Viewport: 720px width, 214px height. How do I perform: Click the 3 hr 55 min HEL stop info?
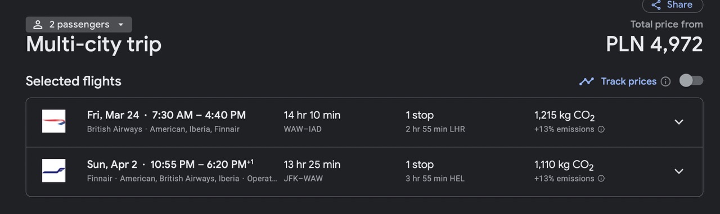(x=435, y=179)
